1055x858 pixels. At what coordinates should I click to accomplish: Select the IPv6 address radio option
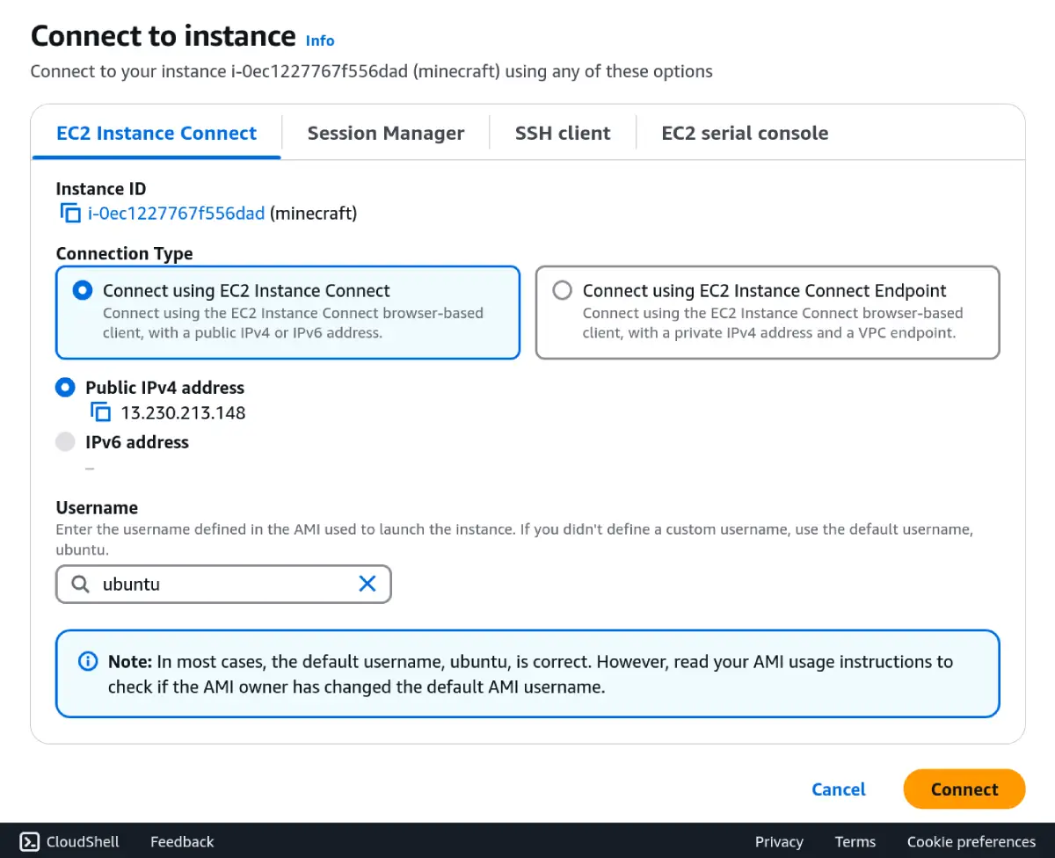(x=65, y=442)
